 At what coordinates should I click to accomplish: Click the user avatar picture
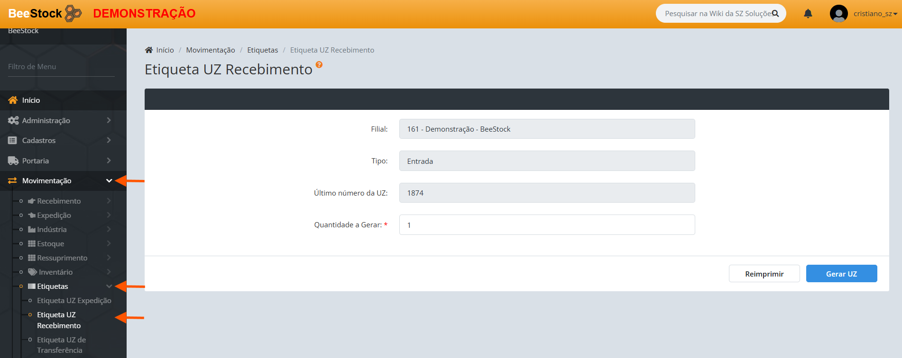coord(838,14)
